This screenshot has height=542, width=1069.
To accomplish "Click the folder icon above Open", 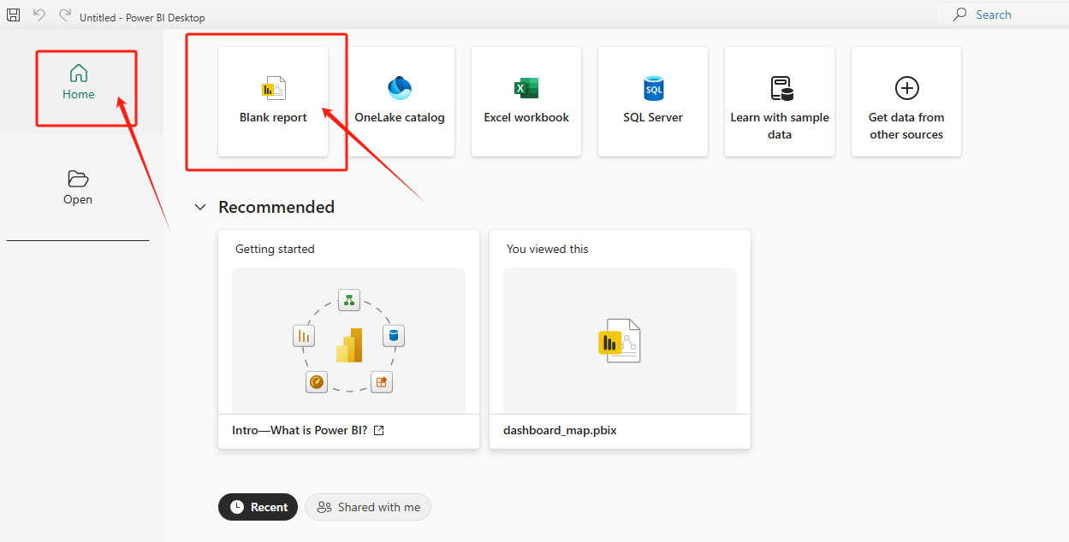I will [78, 178].
